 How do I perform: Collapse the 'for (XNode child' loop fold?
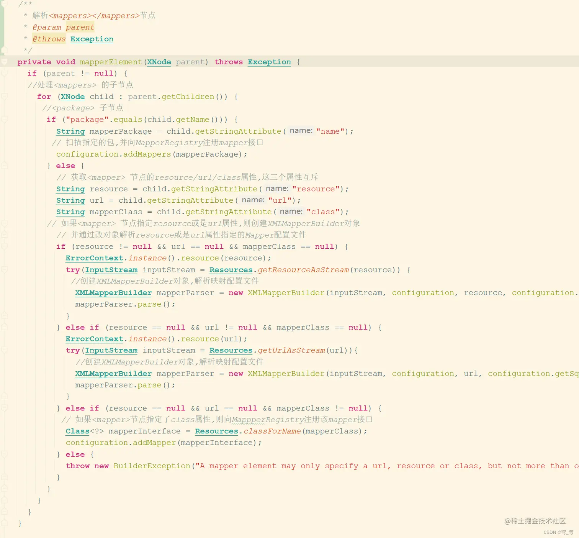coord(4,97)
